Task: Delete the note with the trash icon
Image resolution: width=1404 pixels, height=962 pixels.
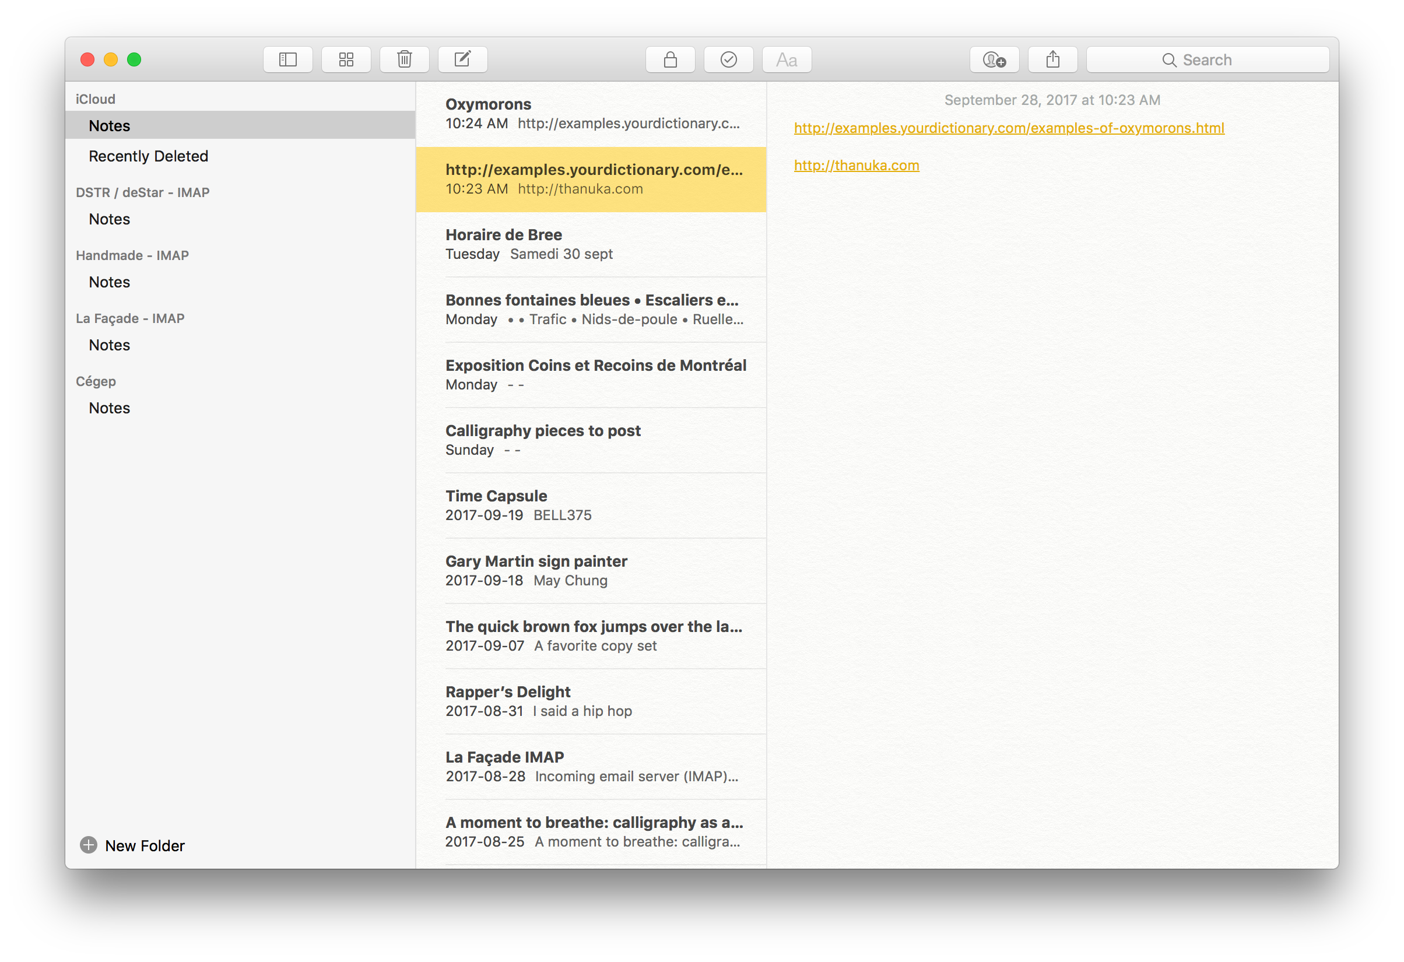Action: point(404,60)
